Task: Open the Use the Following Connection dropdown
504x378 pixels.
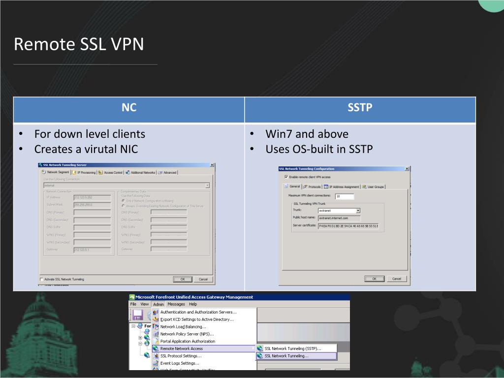Action: (x=207, y=186)
